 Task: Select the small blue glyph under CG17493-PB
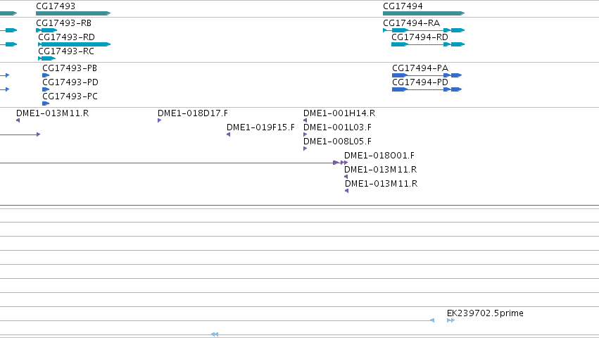(46, 75)
